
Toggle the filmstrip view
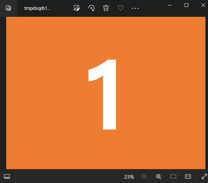tap(7, 176)
